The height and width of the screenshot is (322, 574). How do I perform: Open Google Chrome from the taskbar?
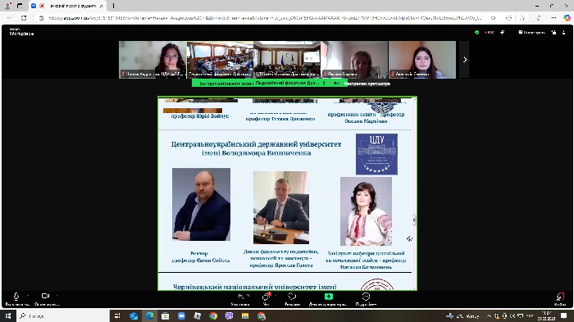(213, 315)
